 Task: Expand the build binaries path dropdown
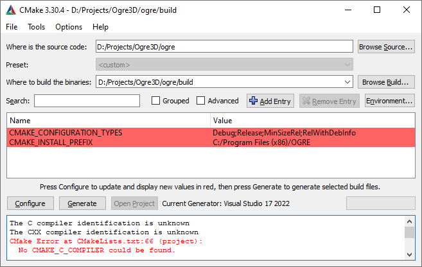[x=347, y=82]
